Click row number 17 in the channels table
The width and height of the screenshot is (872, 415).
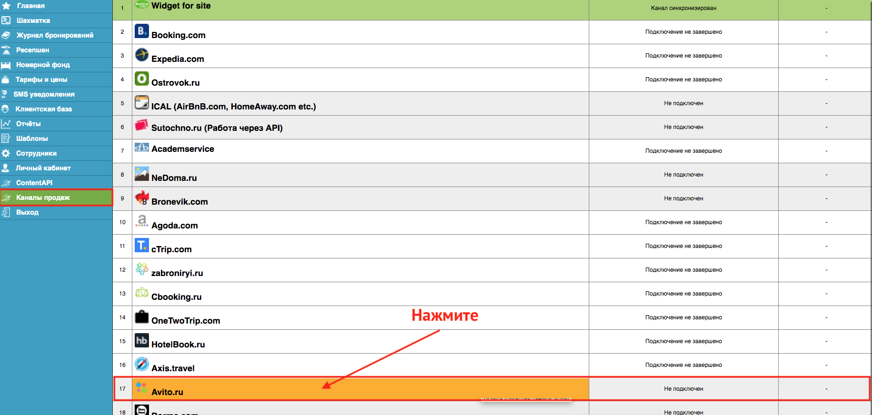[122, 389]
